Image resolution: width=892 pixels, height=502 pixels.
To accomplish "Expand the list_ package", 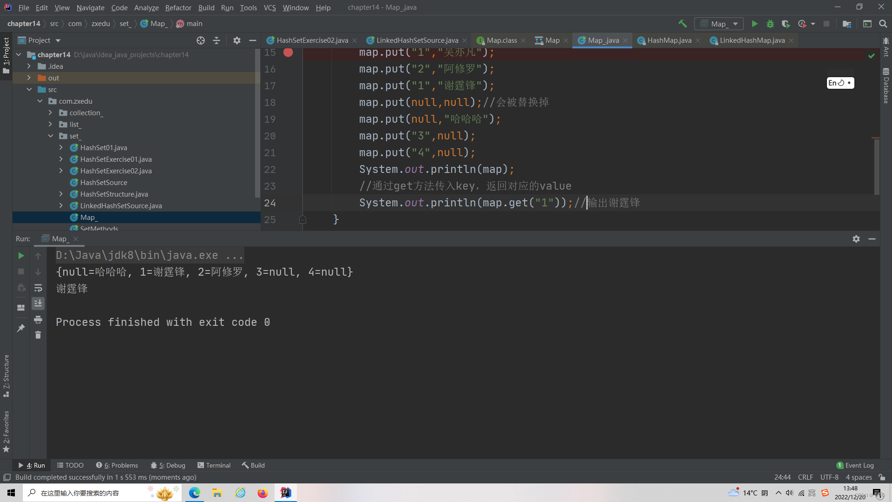I will [x=50, y=125].
